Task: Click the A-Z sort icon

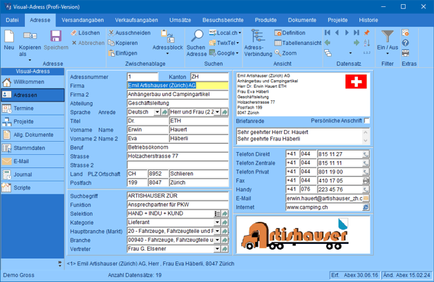Action: (x=367, y=43)
